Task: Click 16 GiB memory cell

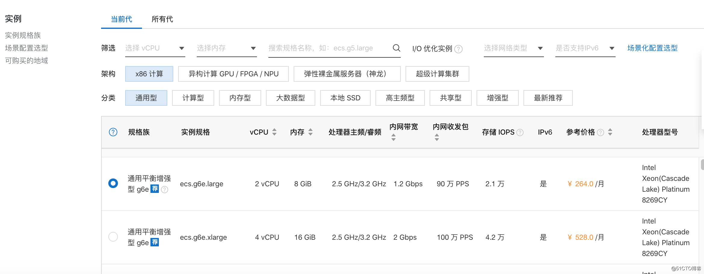Action: pos(305,237)
